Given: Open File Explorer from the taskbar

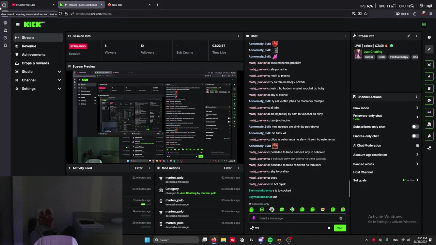Looking at the screenshot, I should 223,240.
